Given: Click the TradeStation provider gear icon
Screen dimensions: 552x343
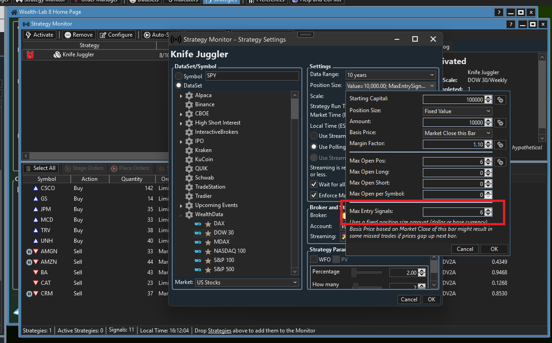Looking at the screenshot, I should click(189, 187).
